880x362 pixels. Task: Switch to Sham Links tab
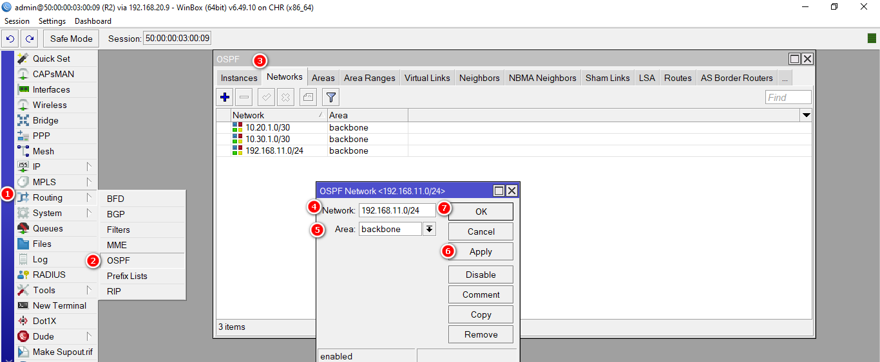pyautogui.click(x=607, y=78)
